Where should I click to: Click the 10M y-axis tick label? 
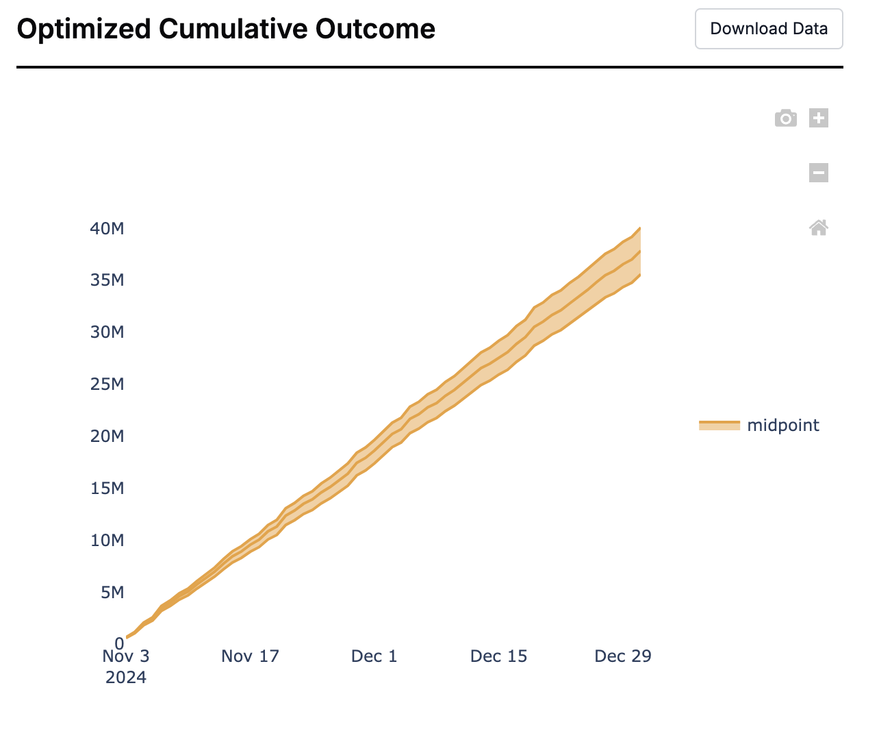107,541
